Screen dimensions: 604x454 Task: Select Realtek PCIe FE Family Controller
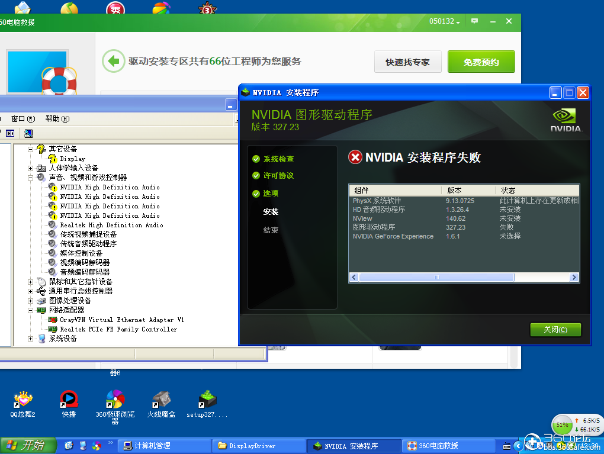click(118, 329)
